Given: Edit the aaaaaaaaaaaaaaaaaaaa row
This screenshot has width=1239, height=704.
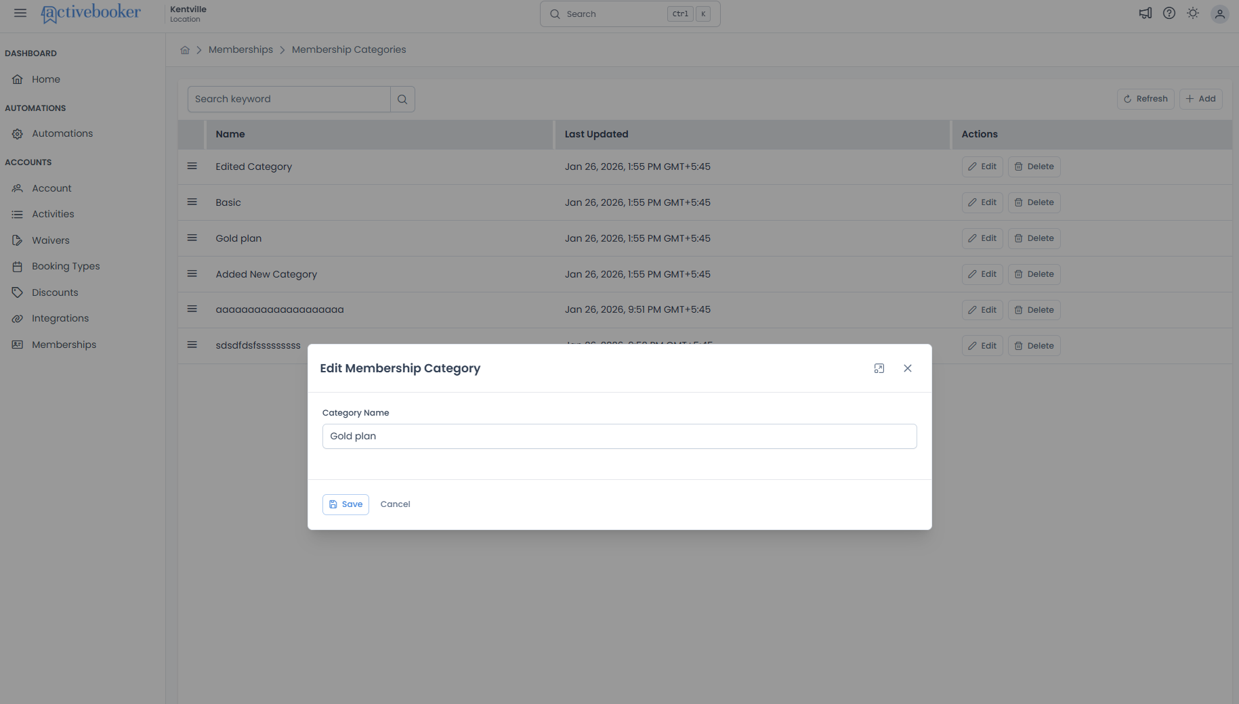Looking at the screenshot, I should click(982, 310).
